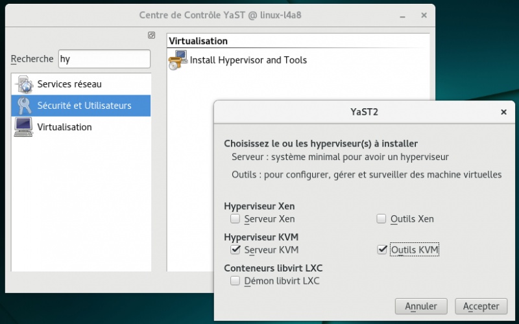Enable the Outils Xen checkbox
Image resolution: width=519 pixels, height=324 pixels.
(x=381, y=218)
